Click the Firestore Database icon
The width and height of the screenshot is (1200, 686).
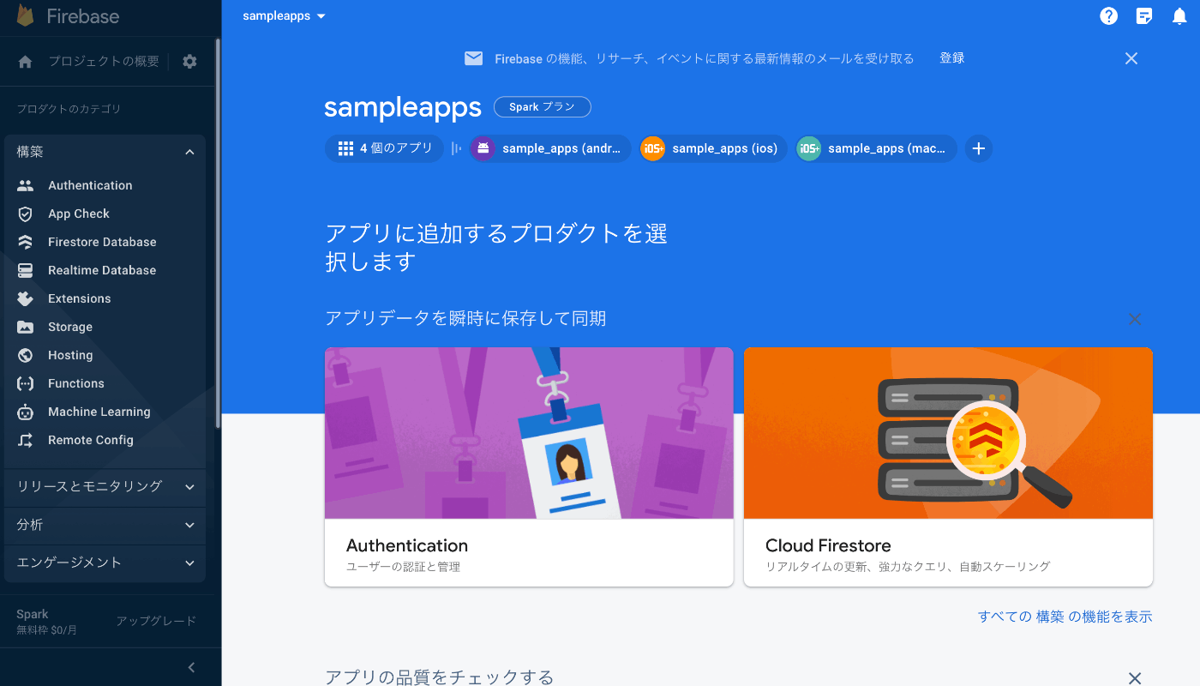click(26, 242)
